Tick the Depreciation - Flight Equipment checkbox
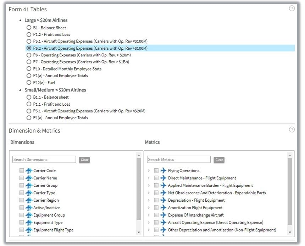The image size is (305, 246). pos(156,200)
